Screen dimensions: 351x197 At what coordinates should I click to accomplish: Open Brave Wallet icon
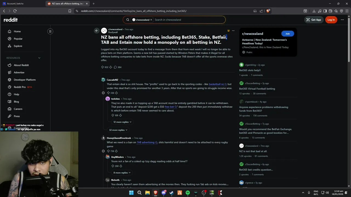coord(330,11)
